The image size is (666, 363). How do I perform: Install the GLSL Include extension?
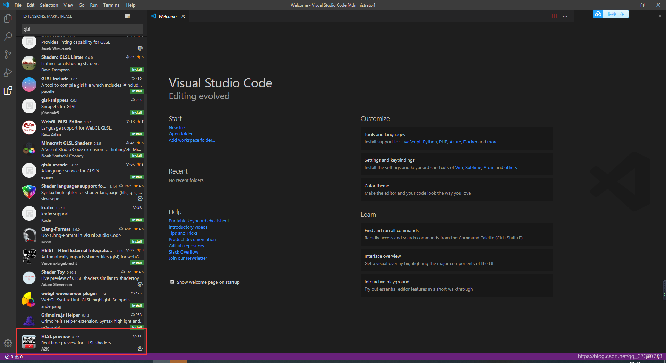click(137, 91)
